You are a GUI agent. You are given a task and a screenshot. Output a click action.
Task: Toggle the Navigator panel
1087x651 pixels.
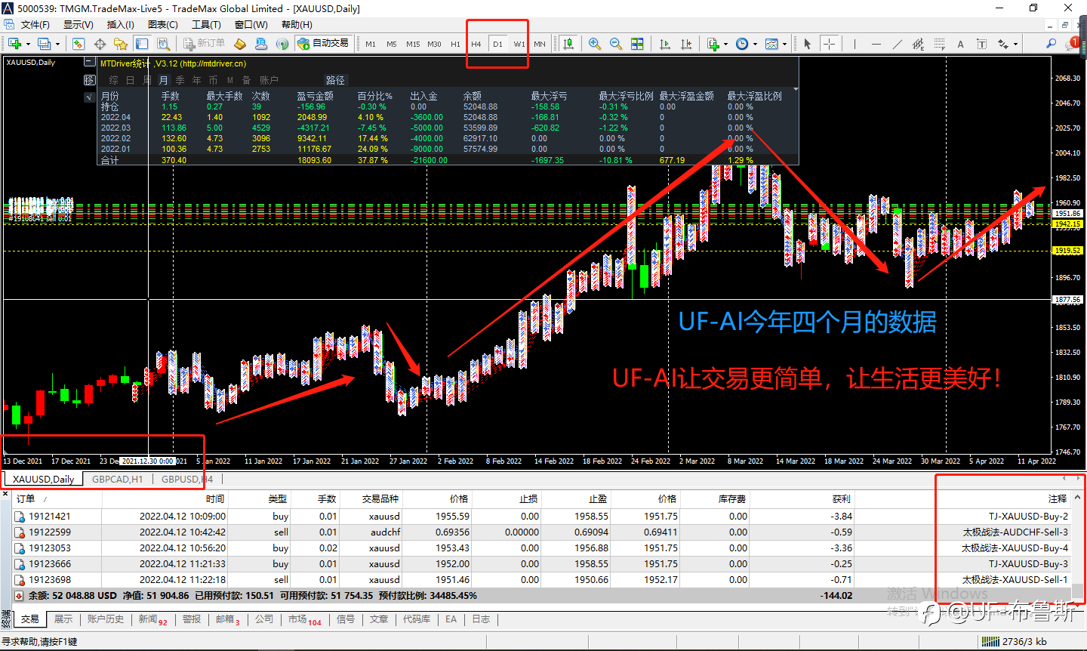click(121, 44)
